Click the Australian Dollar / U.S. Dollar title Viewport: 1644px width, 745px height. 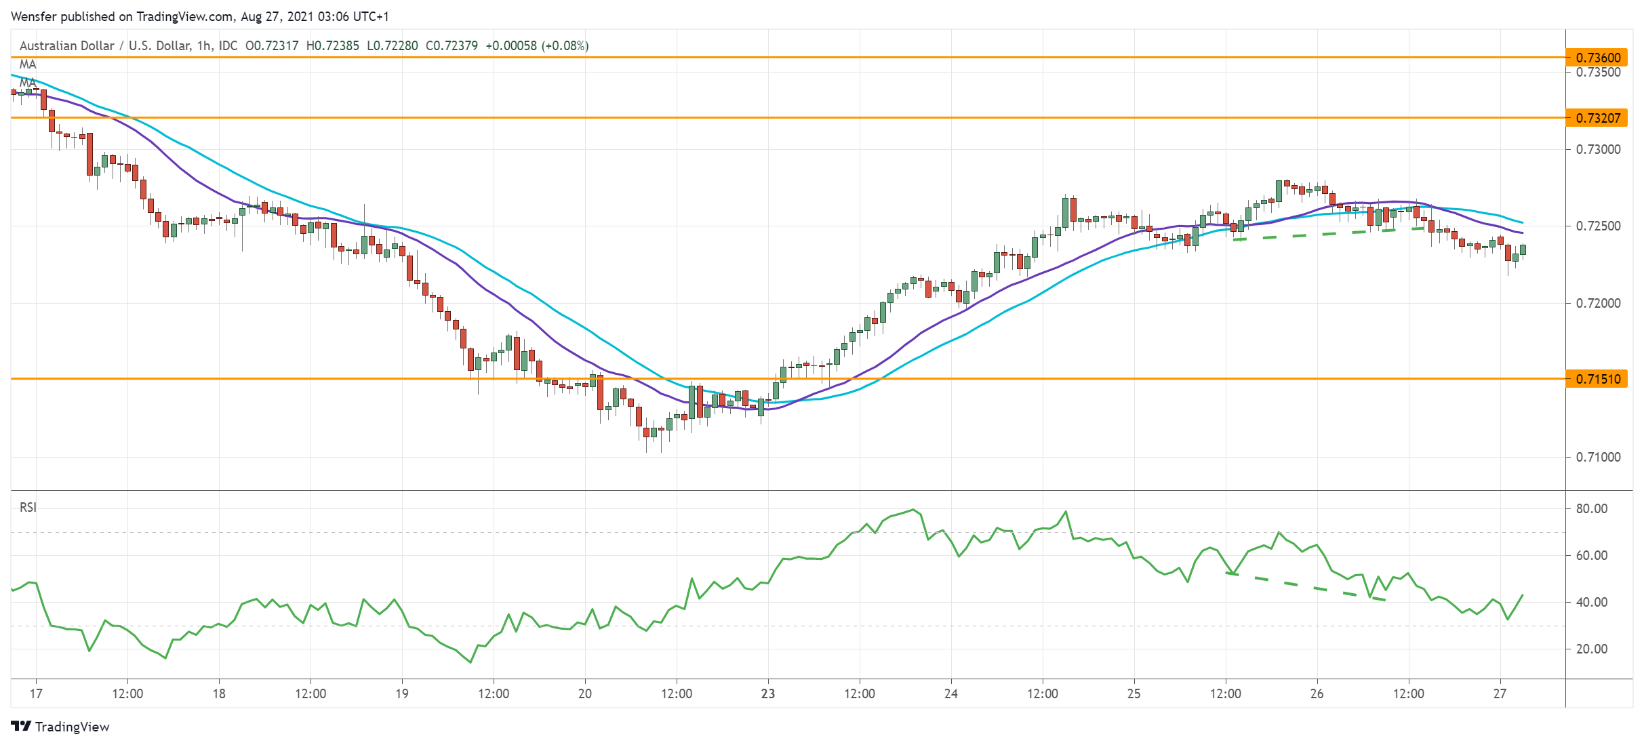click(105, 45)
